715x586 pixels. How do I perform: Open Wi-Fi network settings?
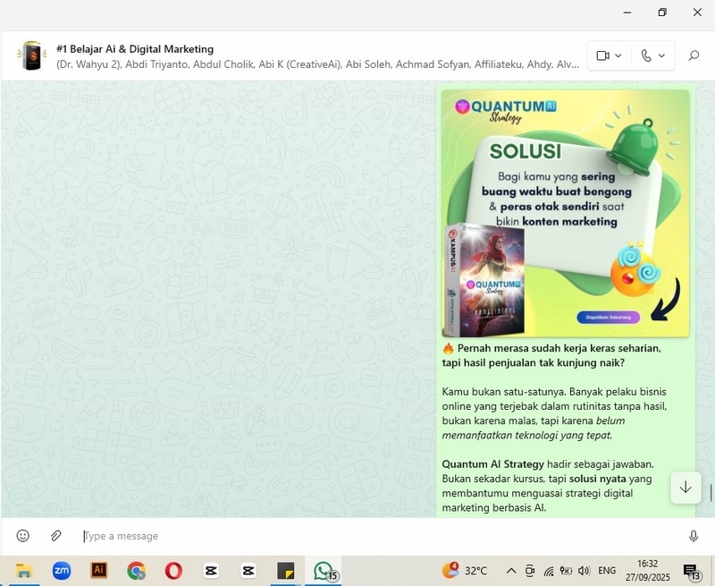(549, 571)
